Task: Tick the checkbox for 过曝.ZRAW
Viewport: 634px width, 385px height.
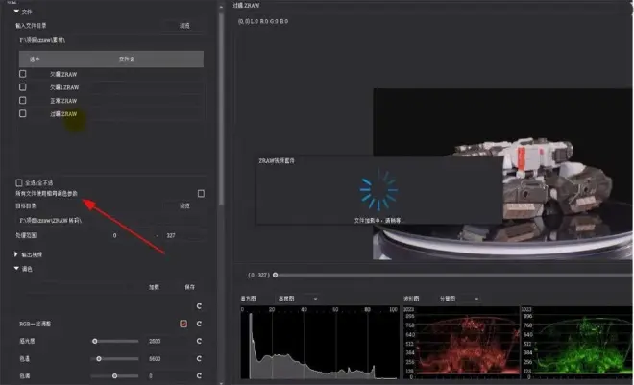Action: pyautogui.click(x=23, y=113)
